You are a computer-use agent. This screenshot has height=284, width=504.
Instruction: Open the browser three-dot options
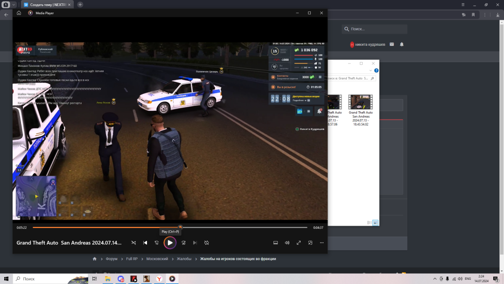coord(485,15)
